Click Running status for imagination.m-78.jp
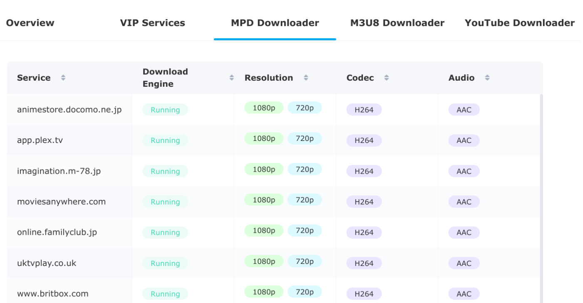This screenshot has height=303, width=583. [165, 171]
